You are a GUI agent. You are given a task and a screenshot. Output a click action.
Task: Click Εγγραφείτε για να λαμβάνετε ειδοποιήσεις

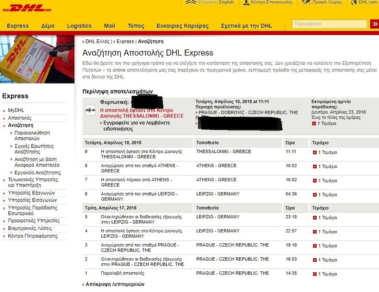pos(137,126)
